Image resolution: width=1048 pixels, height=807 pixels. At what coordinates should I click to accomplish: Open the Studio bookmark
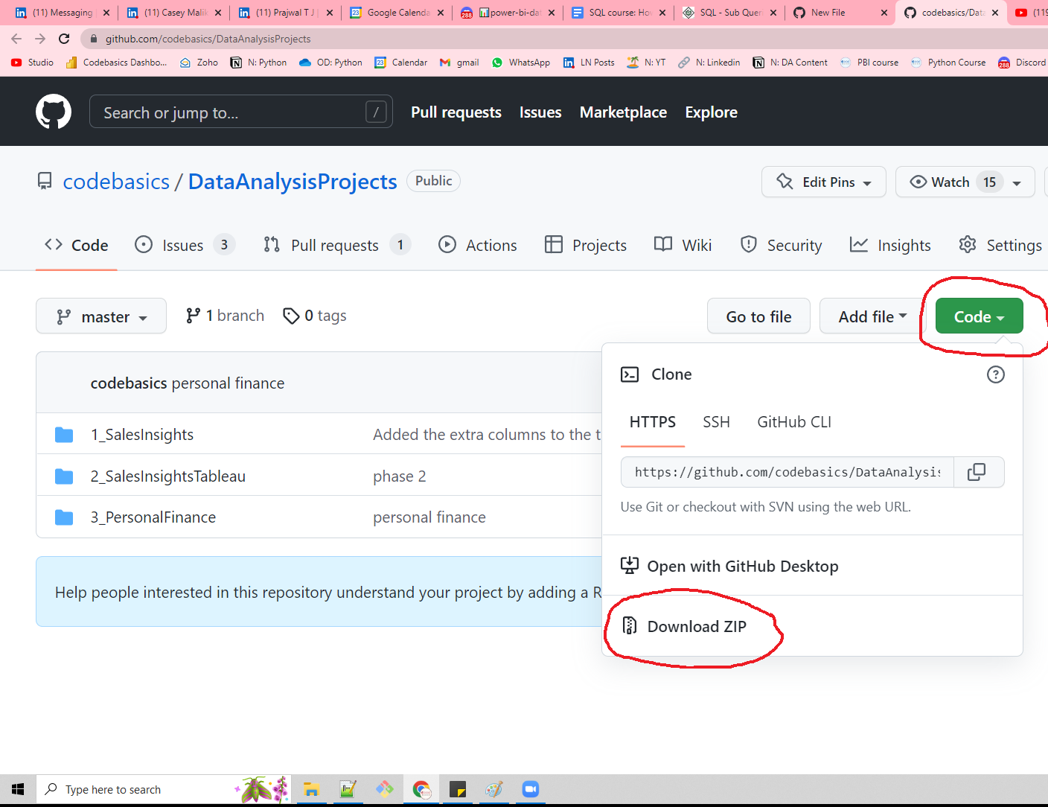tap(33, 63)
